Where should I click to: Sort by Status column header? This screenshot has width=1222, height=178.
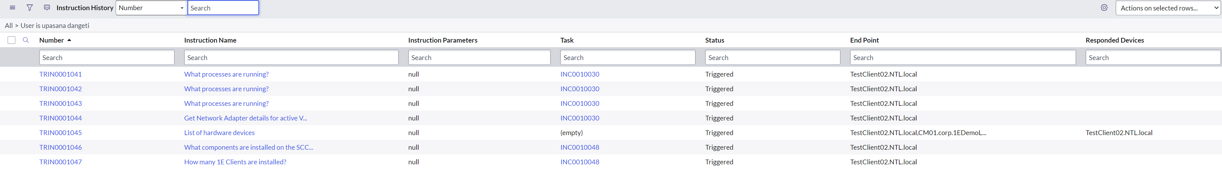714,40
